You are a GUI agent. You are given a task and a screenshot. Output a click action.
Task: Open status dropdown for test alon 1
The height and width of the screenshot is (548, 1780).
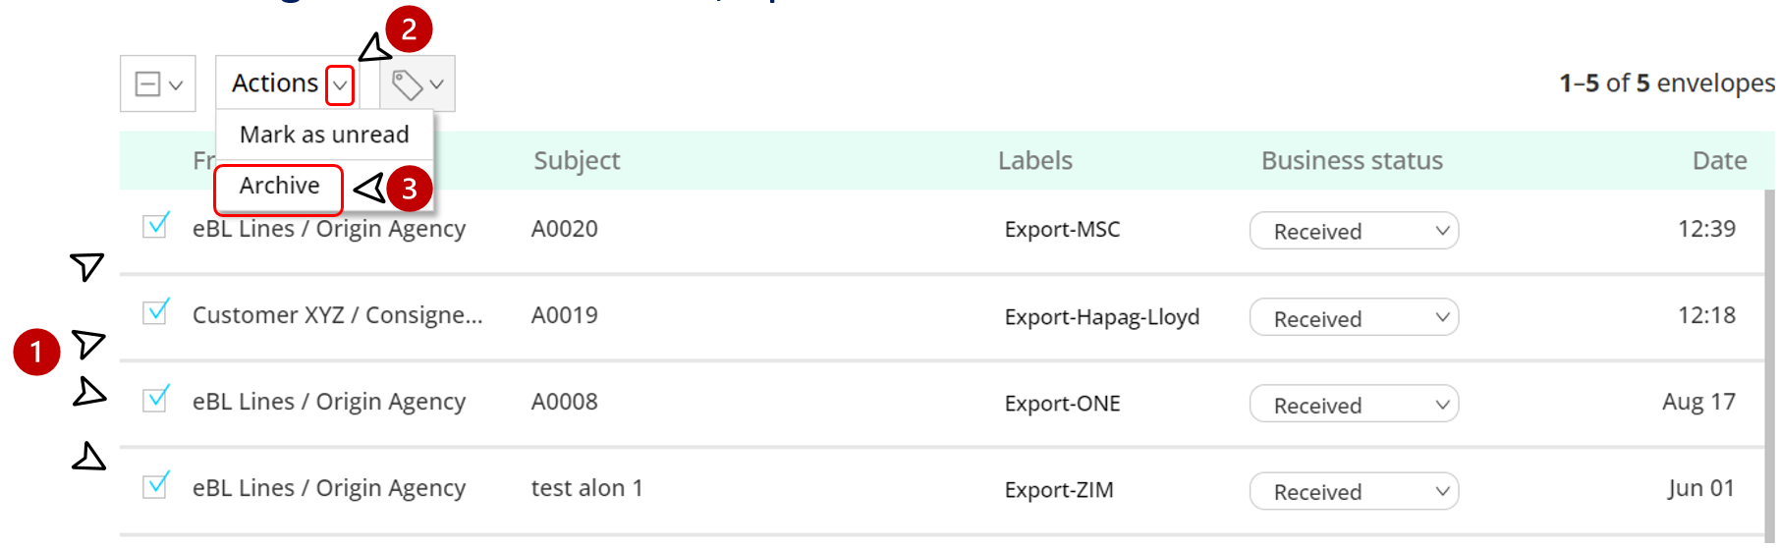(1354, 491)
